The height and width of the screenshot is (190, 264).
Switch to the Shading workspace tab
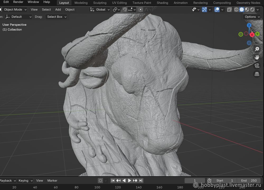pyautogui.click(x=162, y=3)
